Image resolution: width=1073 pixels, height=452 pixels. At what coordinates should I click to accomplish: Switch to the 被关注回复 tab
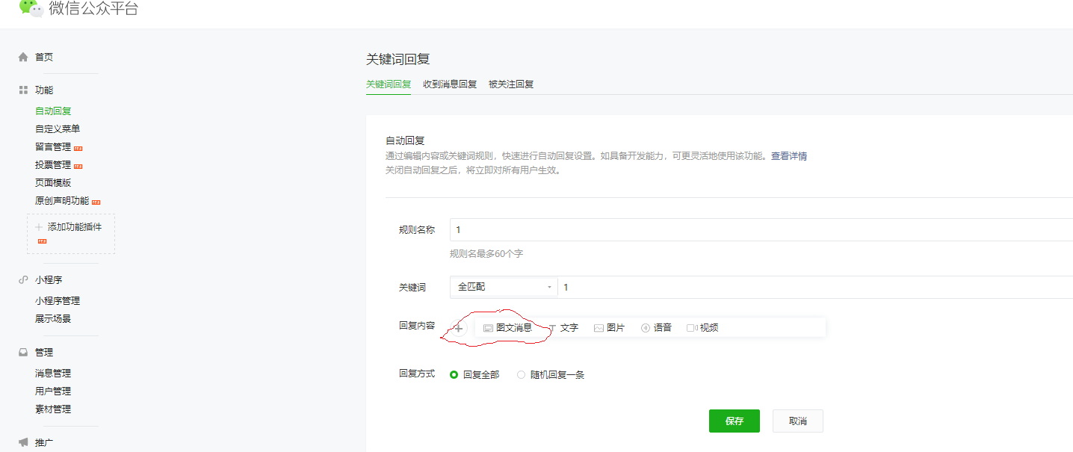511,84
